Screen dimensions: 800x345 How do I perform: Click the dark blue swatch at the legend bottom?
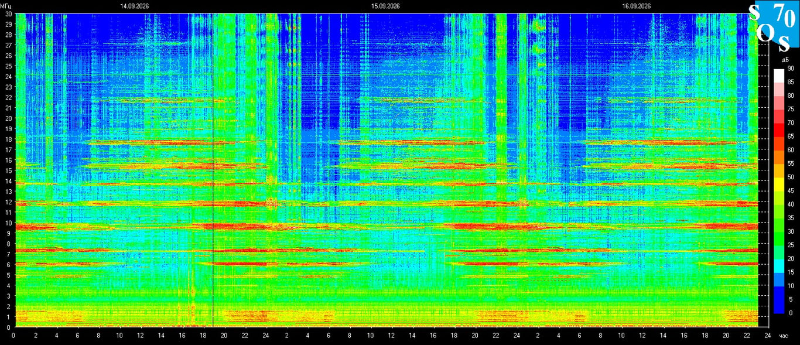[x=779, y=306]
